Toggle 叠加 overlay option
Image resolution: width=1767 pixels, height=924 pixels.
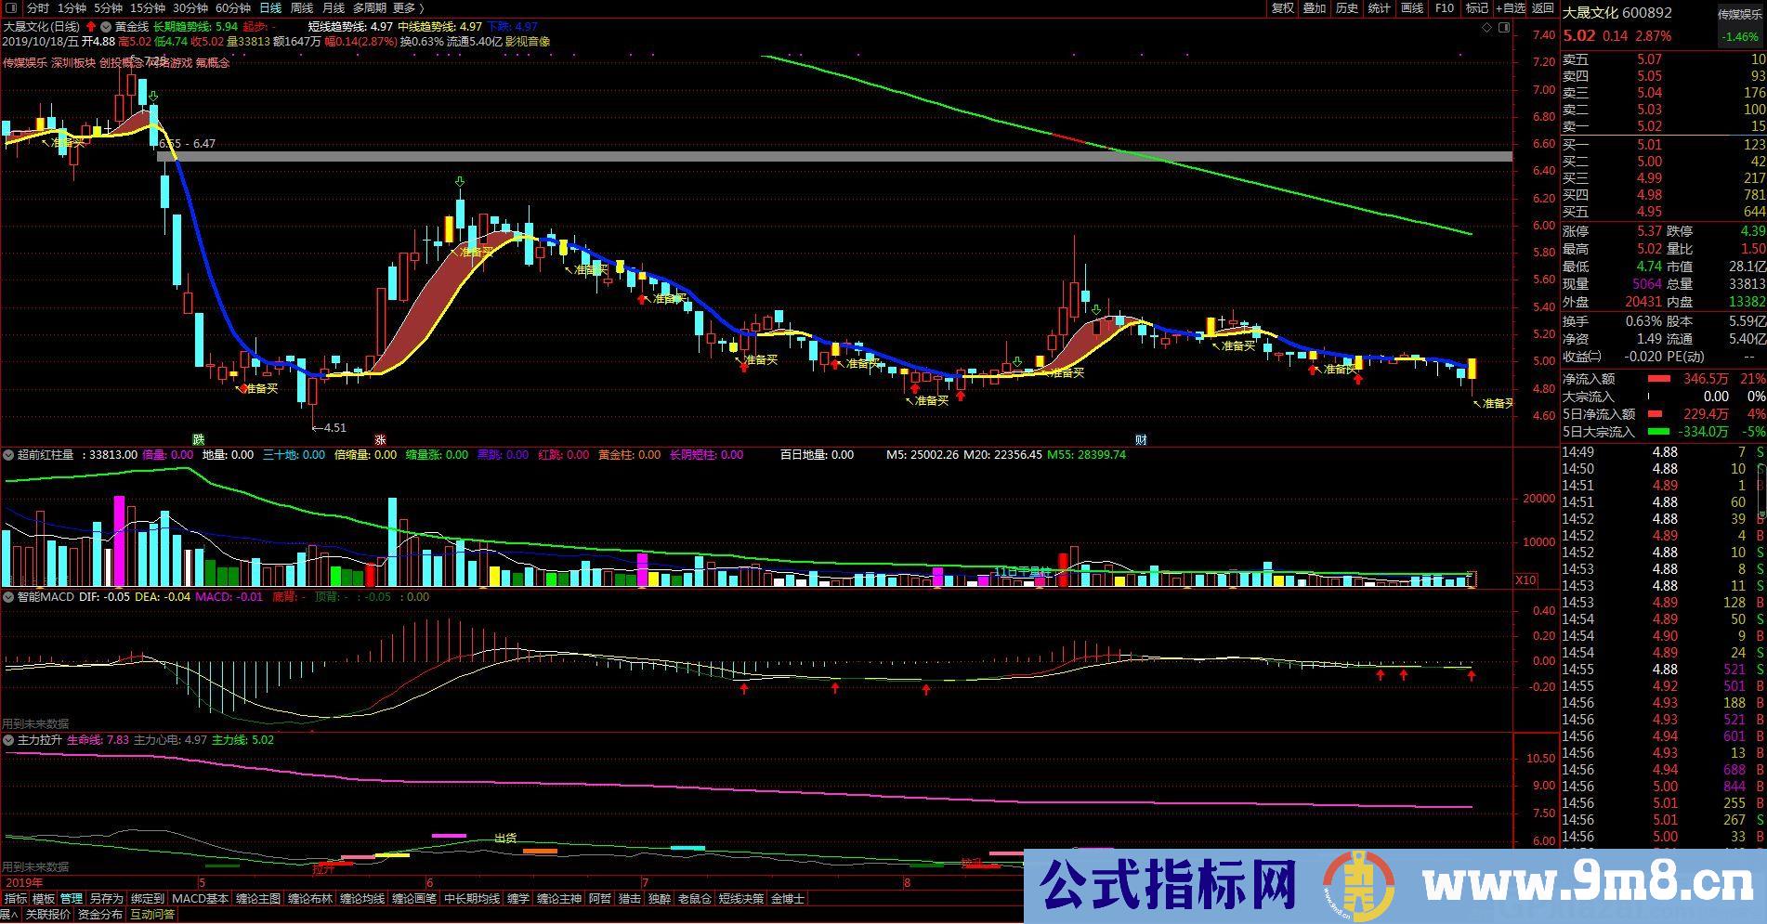pyautogui.click(x=1315, y=8)
